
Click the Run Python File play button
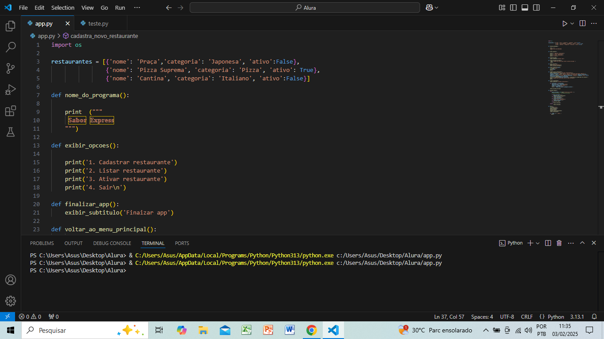pos(565,23)
